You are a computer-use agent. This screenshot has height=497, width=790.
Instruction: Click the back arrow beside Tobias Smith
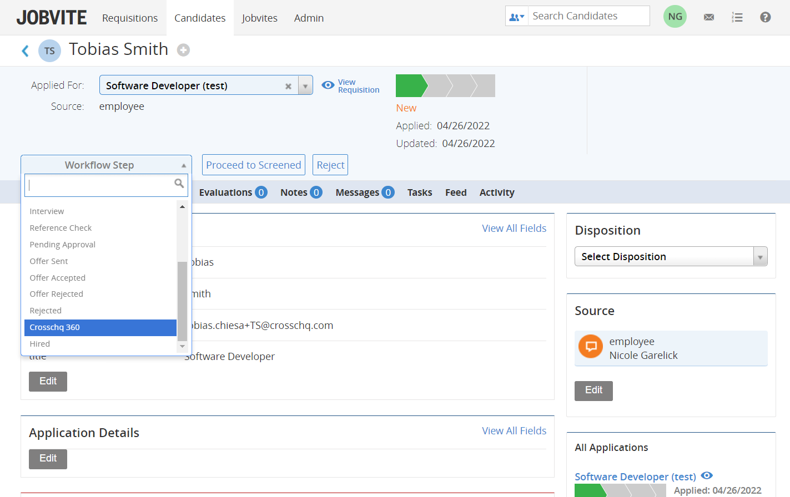pyautogui.click(x=25, y=50)
